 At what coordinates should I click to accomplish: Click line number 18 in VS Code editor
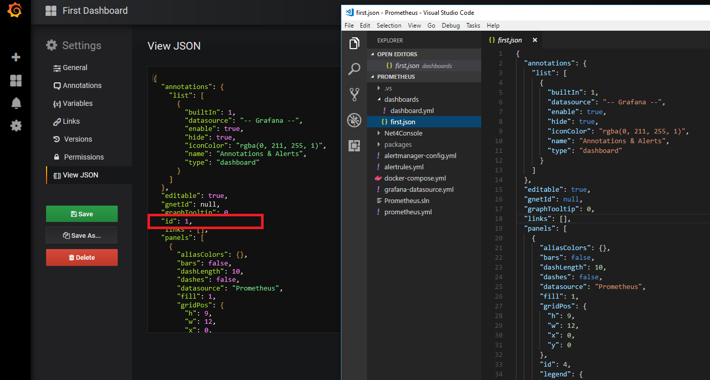coord(499,218)
